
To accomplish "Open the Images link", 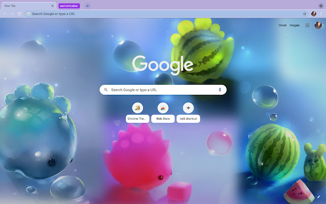I will click(294, 25).
